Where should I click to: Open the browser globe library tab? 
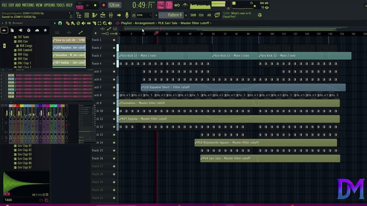tap(29, 30)
